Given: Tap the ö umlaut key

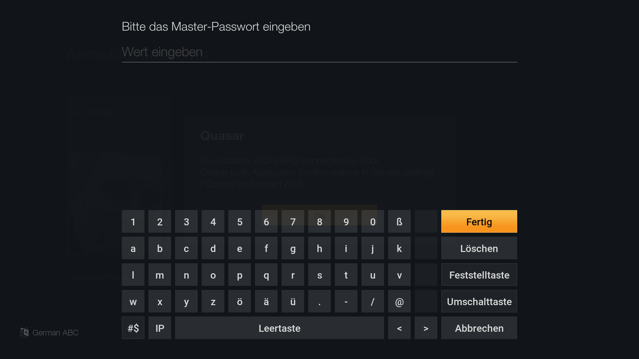Looking at the screenshot, I should point(240,301).
